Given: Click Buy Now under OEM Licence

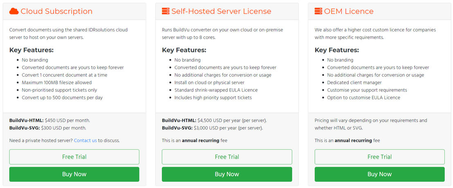Looking at the screenshot, I should (380, 174).
